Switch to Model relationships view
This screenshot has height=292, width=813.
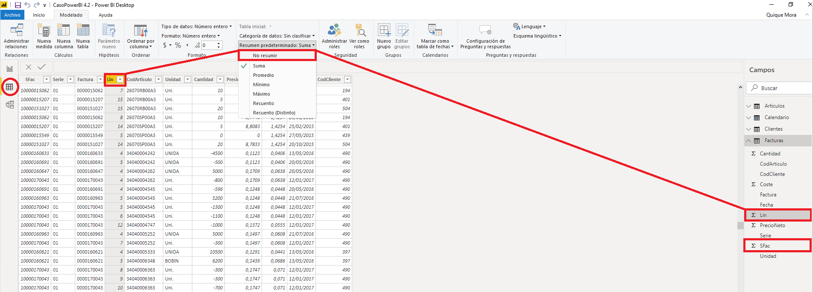click(10, 105)
